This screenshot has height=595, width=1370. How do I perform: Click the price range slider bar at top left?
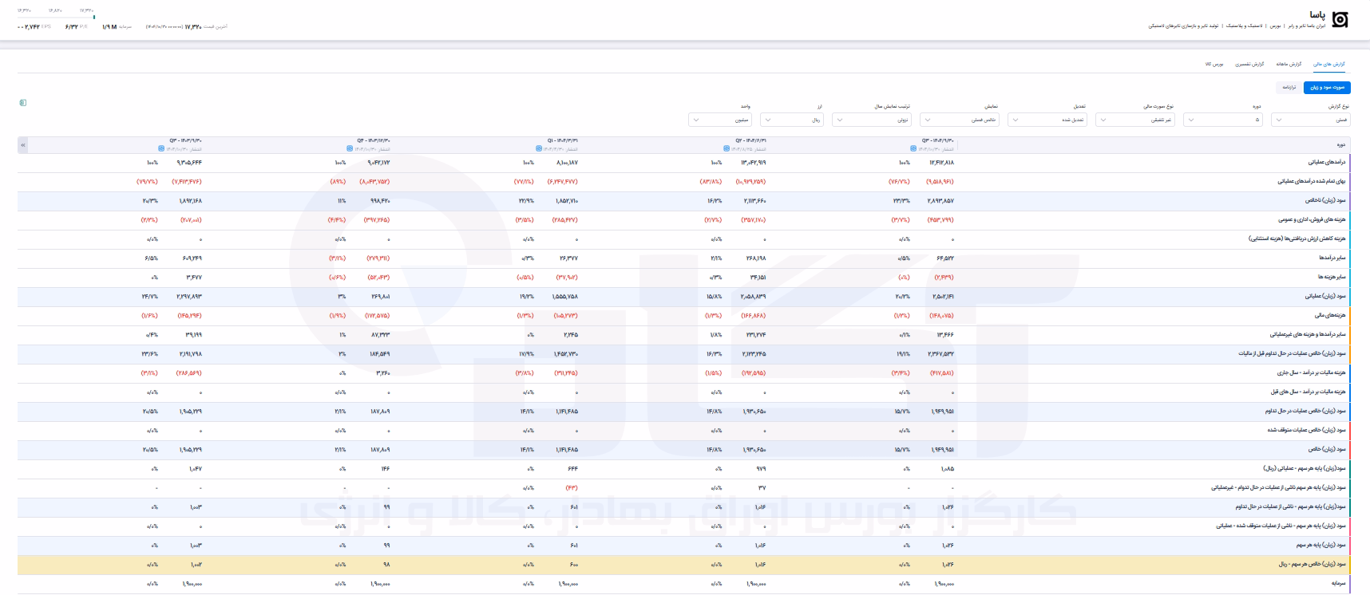pyautogui.click(x=56, y=17)
